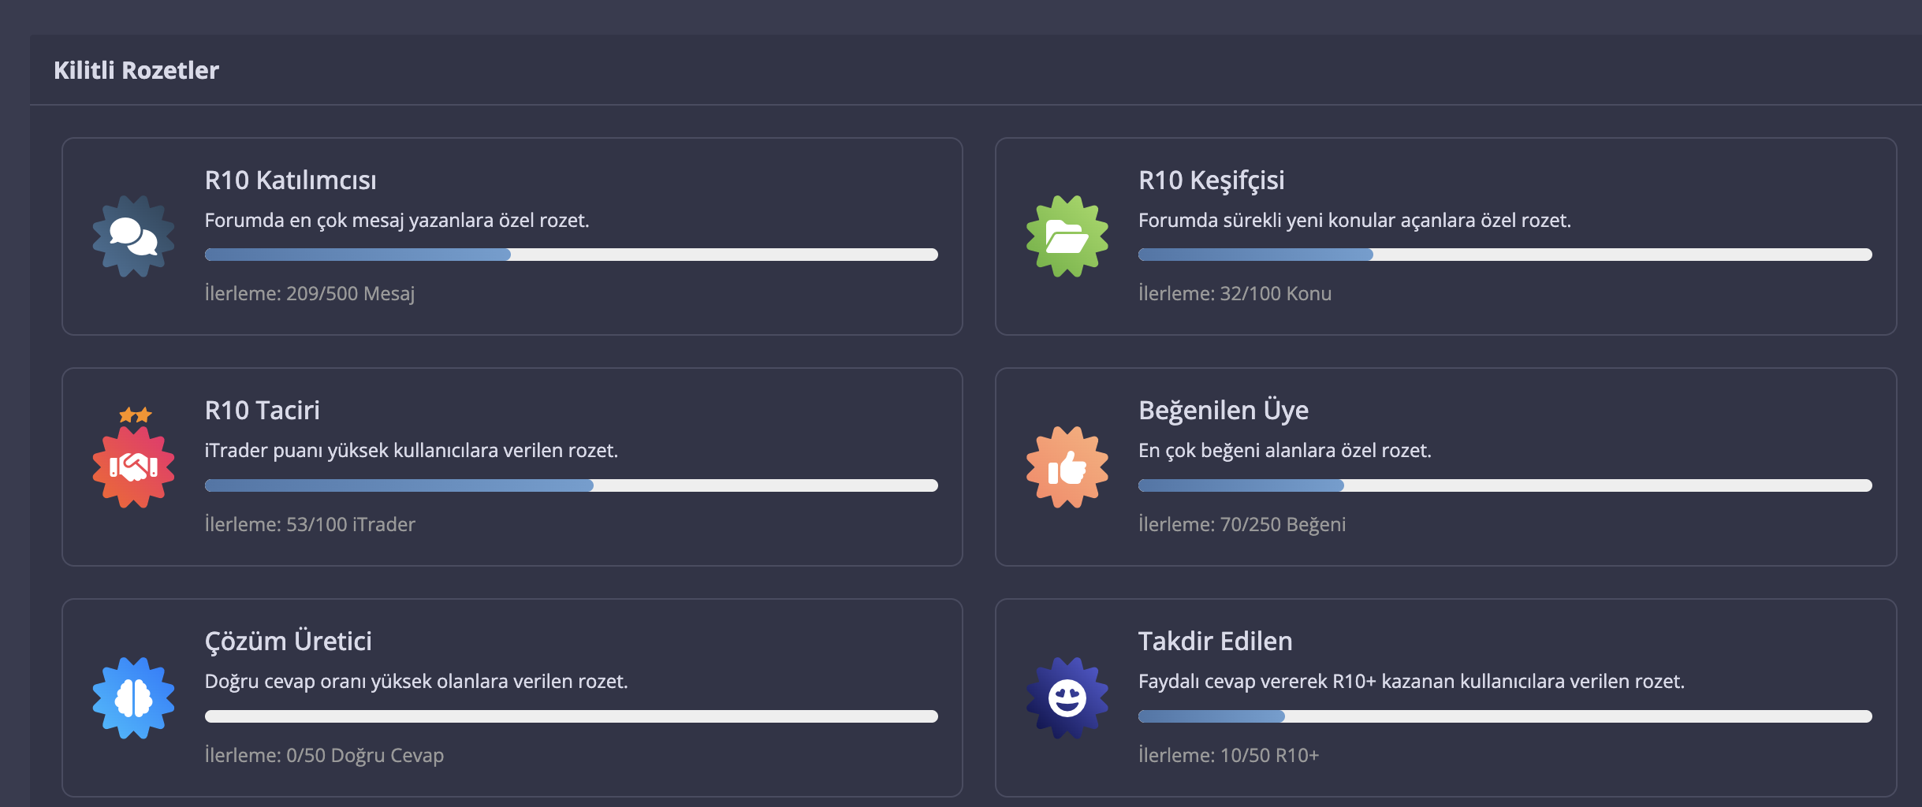Click the 'Kilitli Rozetler' section heading
The height and width of the screenshot is (807, 1922).
pyautogui.click(x=136, y=70)
